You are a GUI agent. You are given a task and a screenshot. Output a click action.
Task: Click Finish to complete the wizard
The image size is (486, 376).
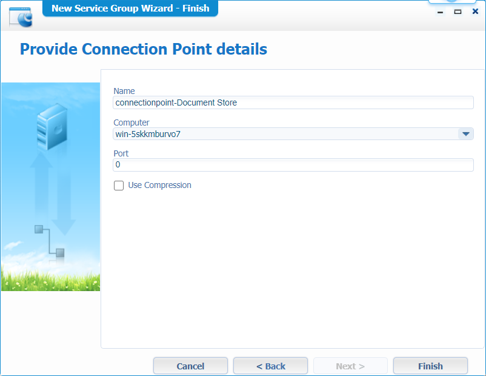[x=430, y=366]
